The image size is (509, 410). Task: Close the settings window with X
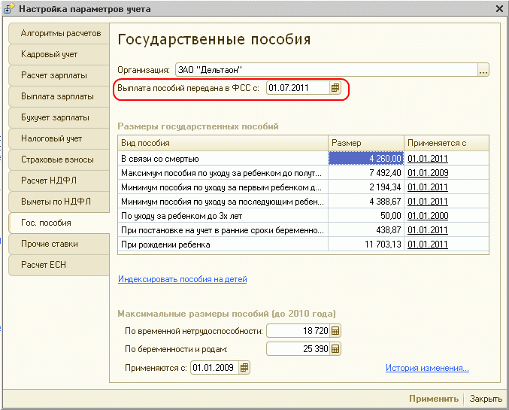498,9
